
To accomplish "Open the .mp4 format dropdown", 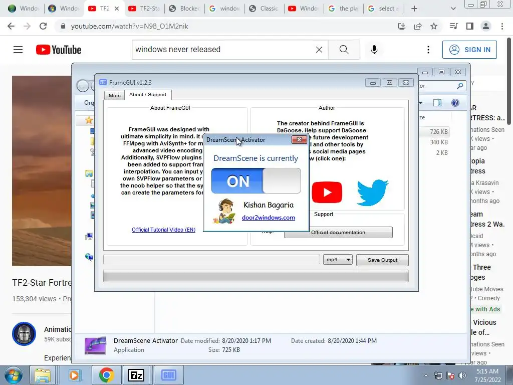I will pos(337,260).
